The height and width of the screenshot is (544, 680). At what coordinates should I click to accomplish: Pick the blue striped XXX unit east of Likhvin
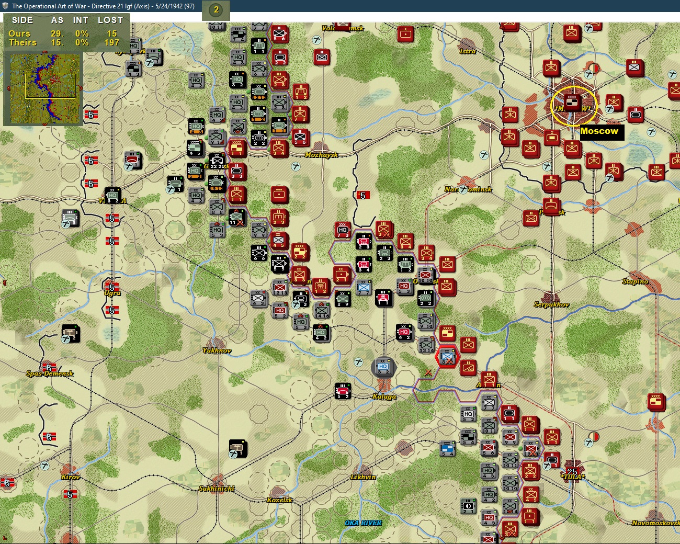(447, 448)
